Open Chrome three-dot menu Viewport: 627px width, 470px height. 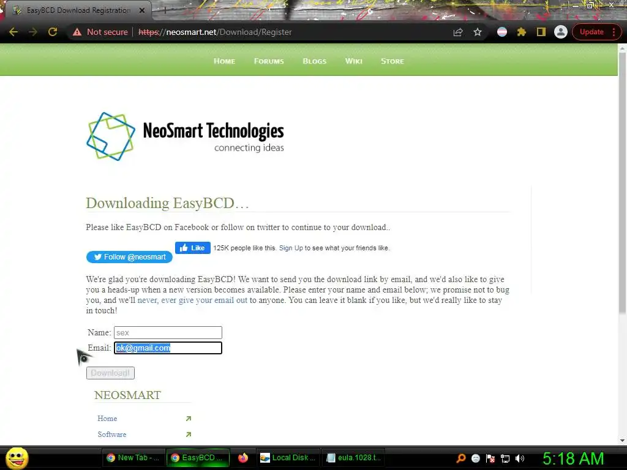click(x=614, y=32)
